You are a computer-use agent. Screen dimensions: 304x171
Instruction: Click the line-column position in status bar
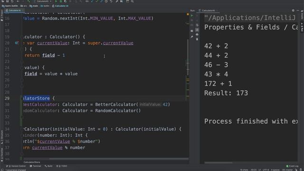(x=254, y=170)
